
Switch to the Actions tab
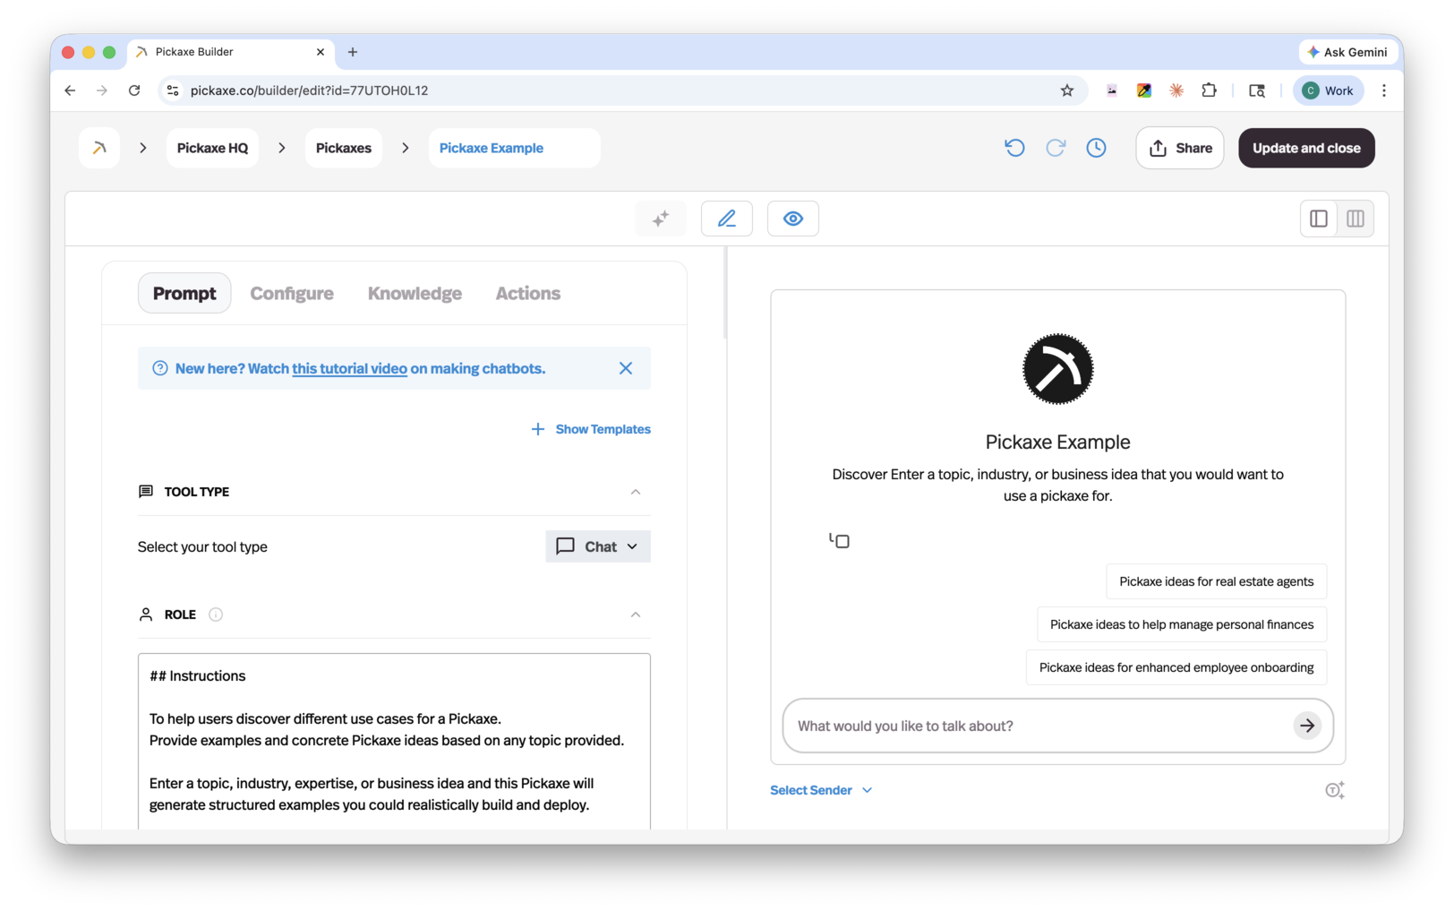pos(528,293)
